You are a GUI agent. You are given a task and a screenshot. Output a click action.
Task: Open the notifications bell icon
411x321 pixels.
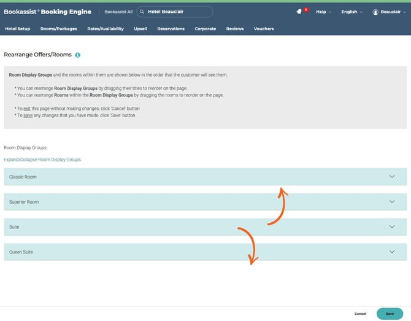point(299,12)
